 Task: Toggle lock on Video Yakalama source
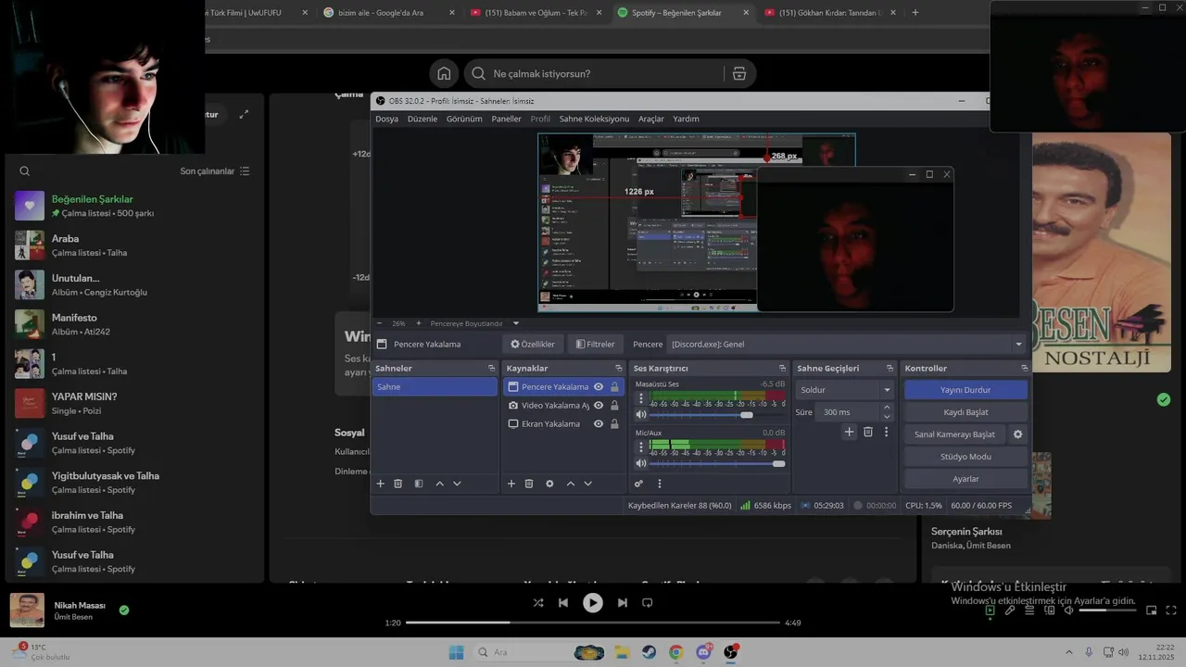614,405
